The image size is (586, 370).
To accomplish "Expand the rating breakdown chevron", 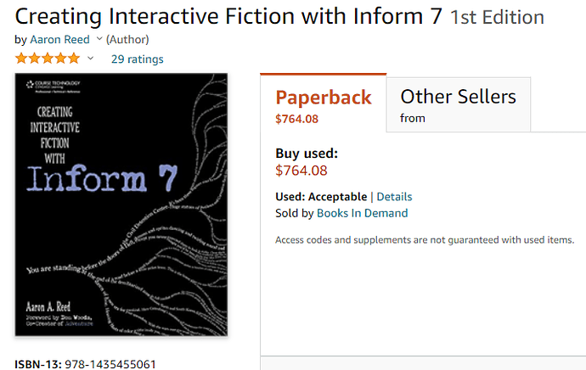I will (90, 59).
